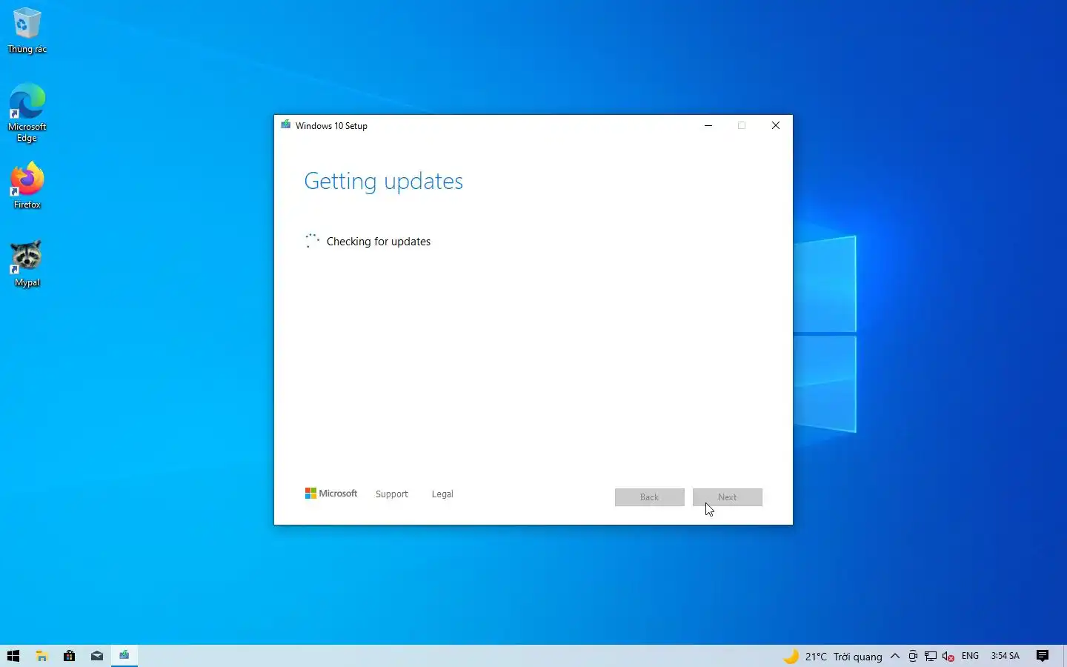1067x667 pixels.
Task: Click the Meet Now tray icon
Action: [x=913, y=656]
